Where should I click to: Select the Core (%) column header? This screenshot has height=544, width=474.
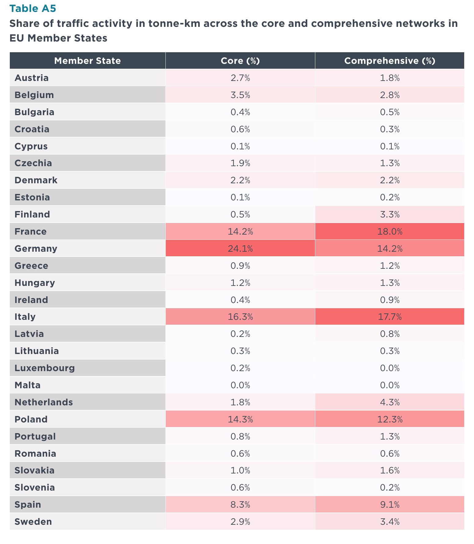(240, 60)
